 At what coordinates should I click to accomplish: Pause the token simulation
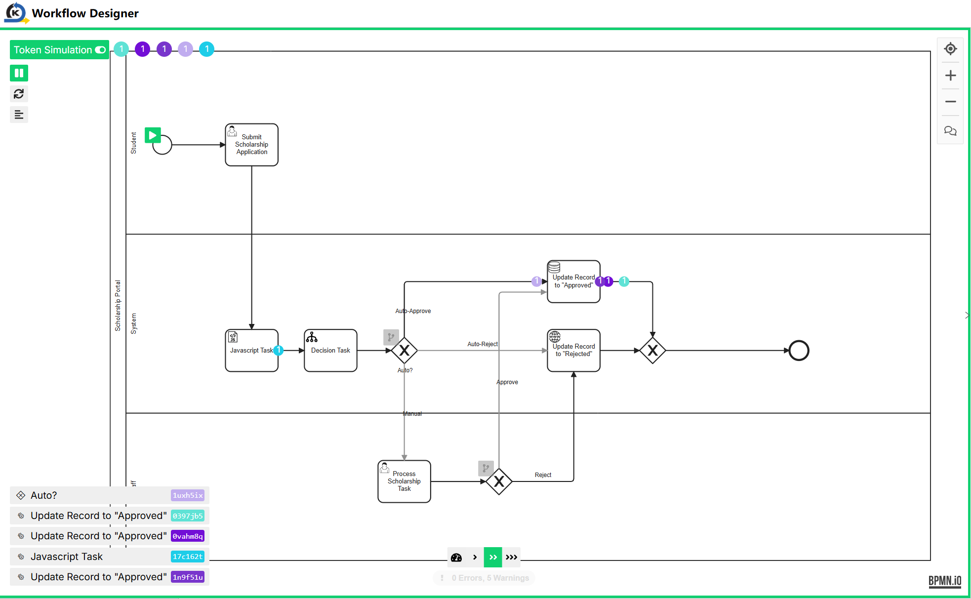[x=19, y=73]
